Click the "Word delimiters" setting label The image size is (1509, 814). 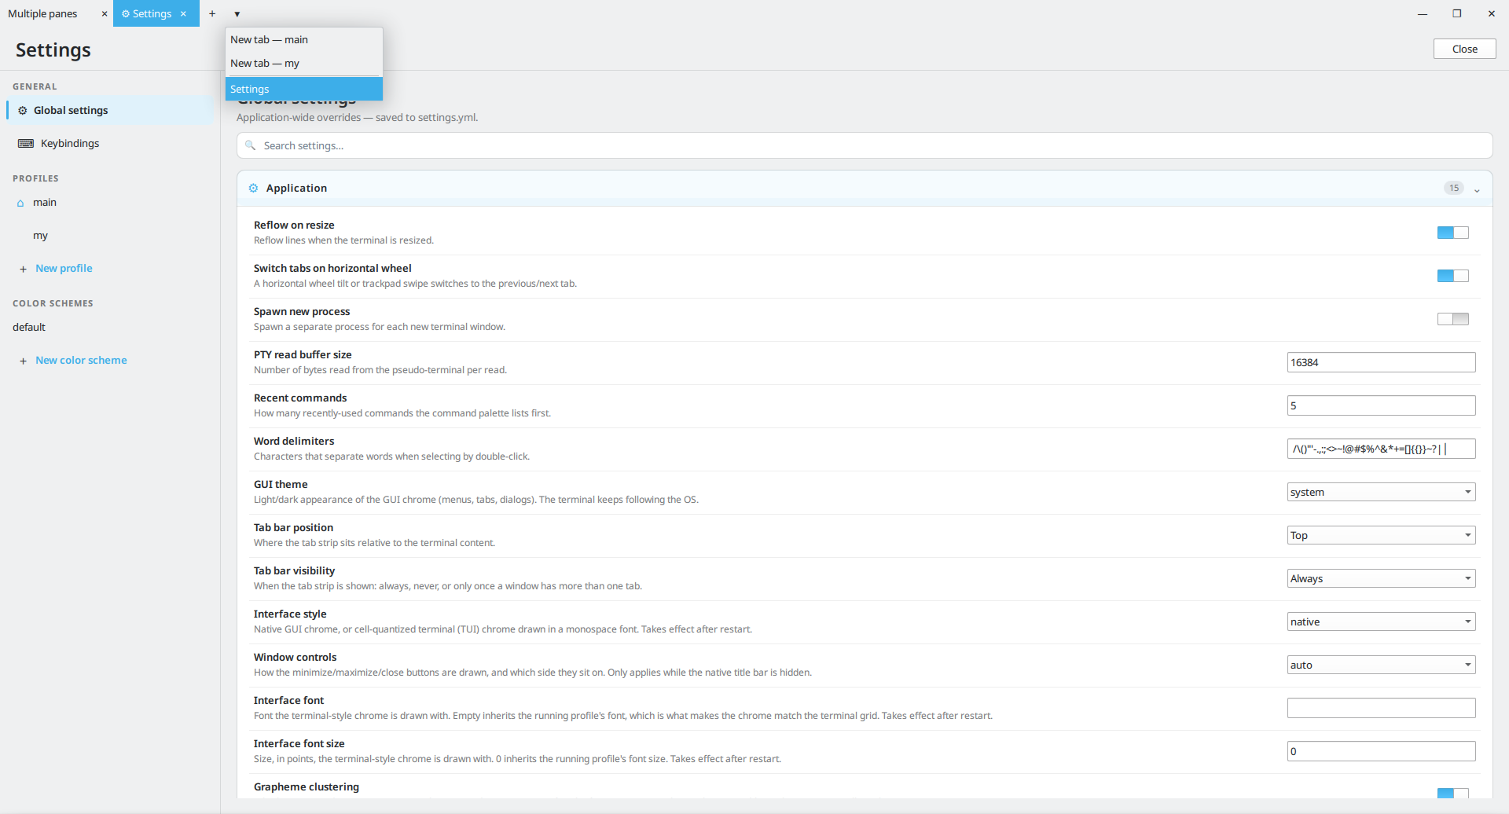(x=294, y=441)
